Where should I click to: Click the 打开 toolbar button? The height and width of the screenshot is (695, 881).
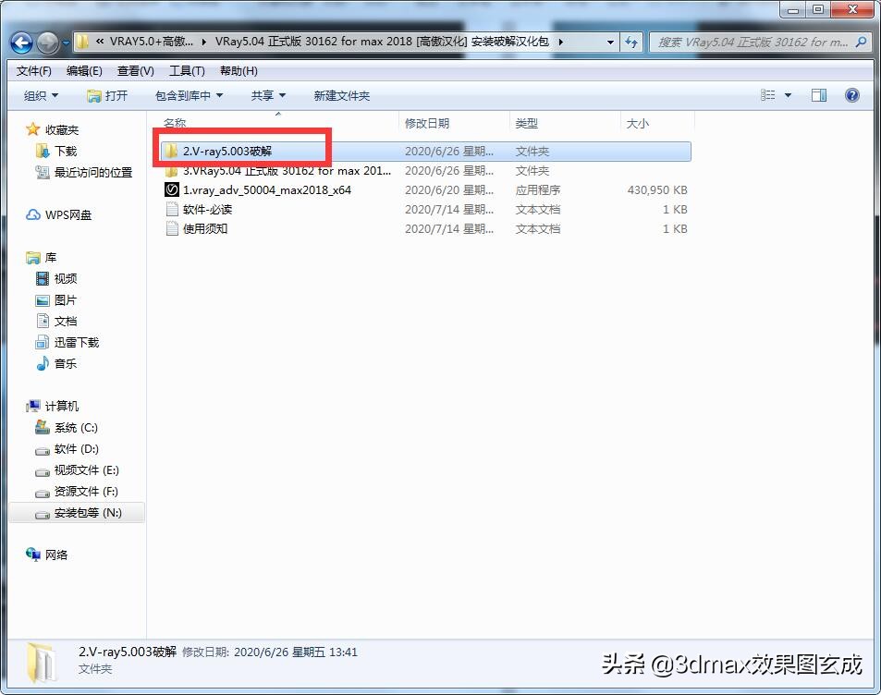point(107,95)
